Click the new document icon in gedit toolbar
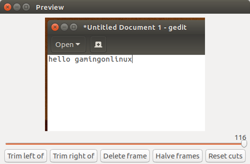The image size is (250, 164). tap(98, 45)
